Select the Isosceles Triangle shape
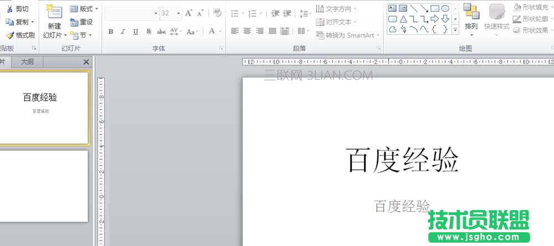Image resolution: width=554 pixels, height=246 pixels. (403, 19)
